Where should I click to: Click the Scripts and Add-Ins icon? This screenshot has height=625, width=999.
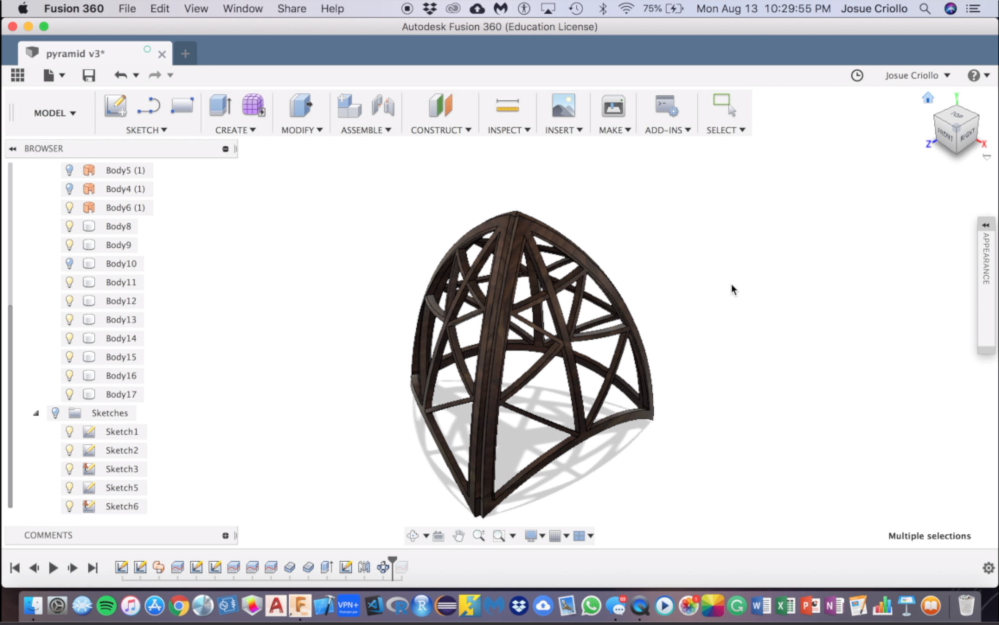coord(666,106)
